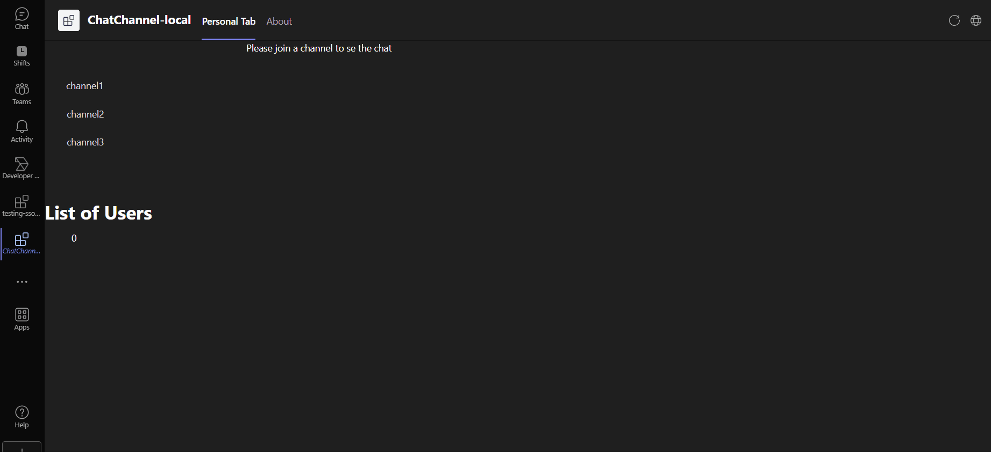The image size is (991, 452).
Task: Open the testing-sso app
Action: coord(22,205)
